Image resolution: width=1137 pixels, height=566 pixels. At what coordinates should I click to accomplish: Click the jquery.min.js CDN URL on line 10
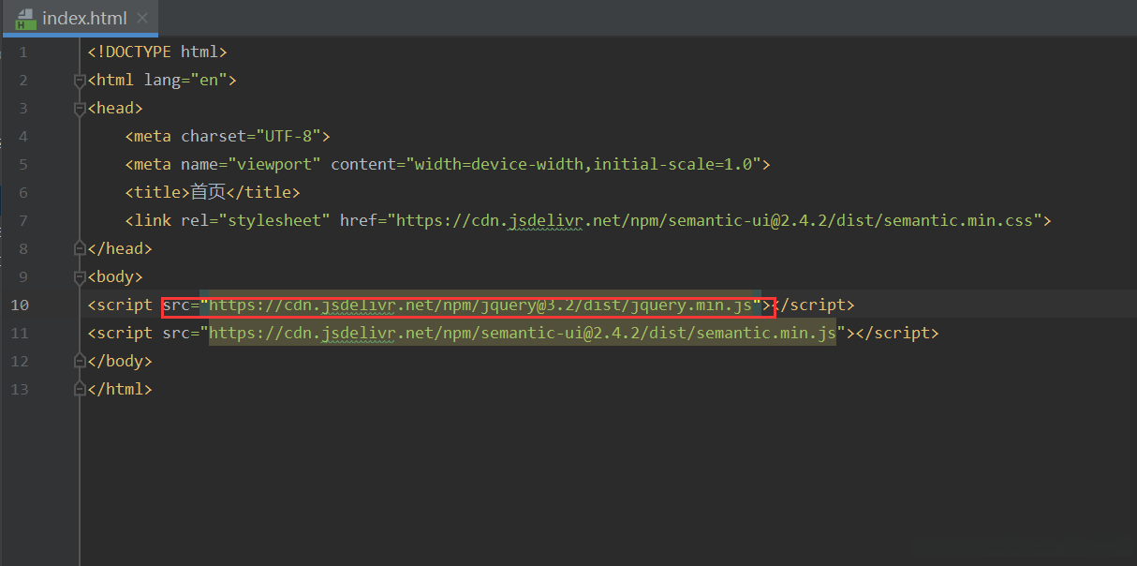[480, 305]
